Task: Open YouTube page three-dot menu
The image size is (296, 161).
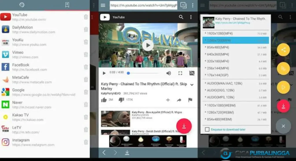Action: [x=191, y=17]
